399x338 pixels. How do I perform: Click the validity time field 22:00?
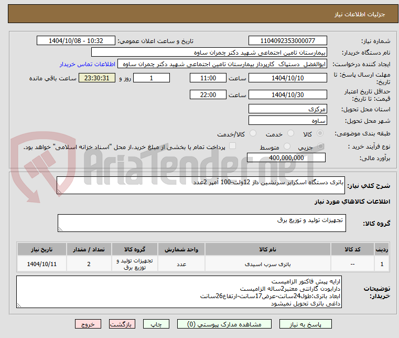208,95
